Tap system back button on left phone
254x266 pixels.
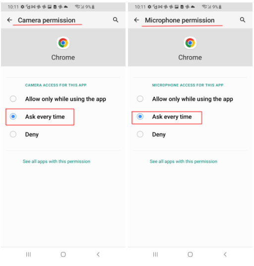(98, 254)
